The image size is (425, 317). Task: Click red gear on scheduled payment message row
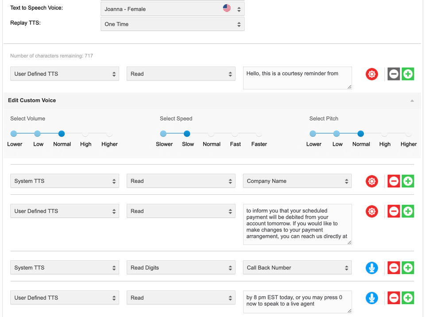[x=372, y=211]
